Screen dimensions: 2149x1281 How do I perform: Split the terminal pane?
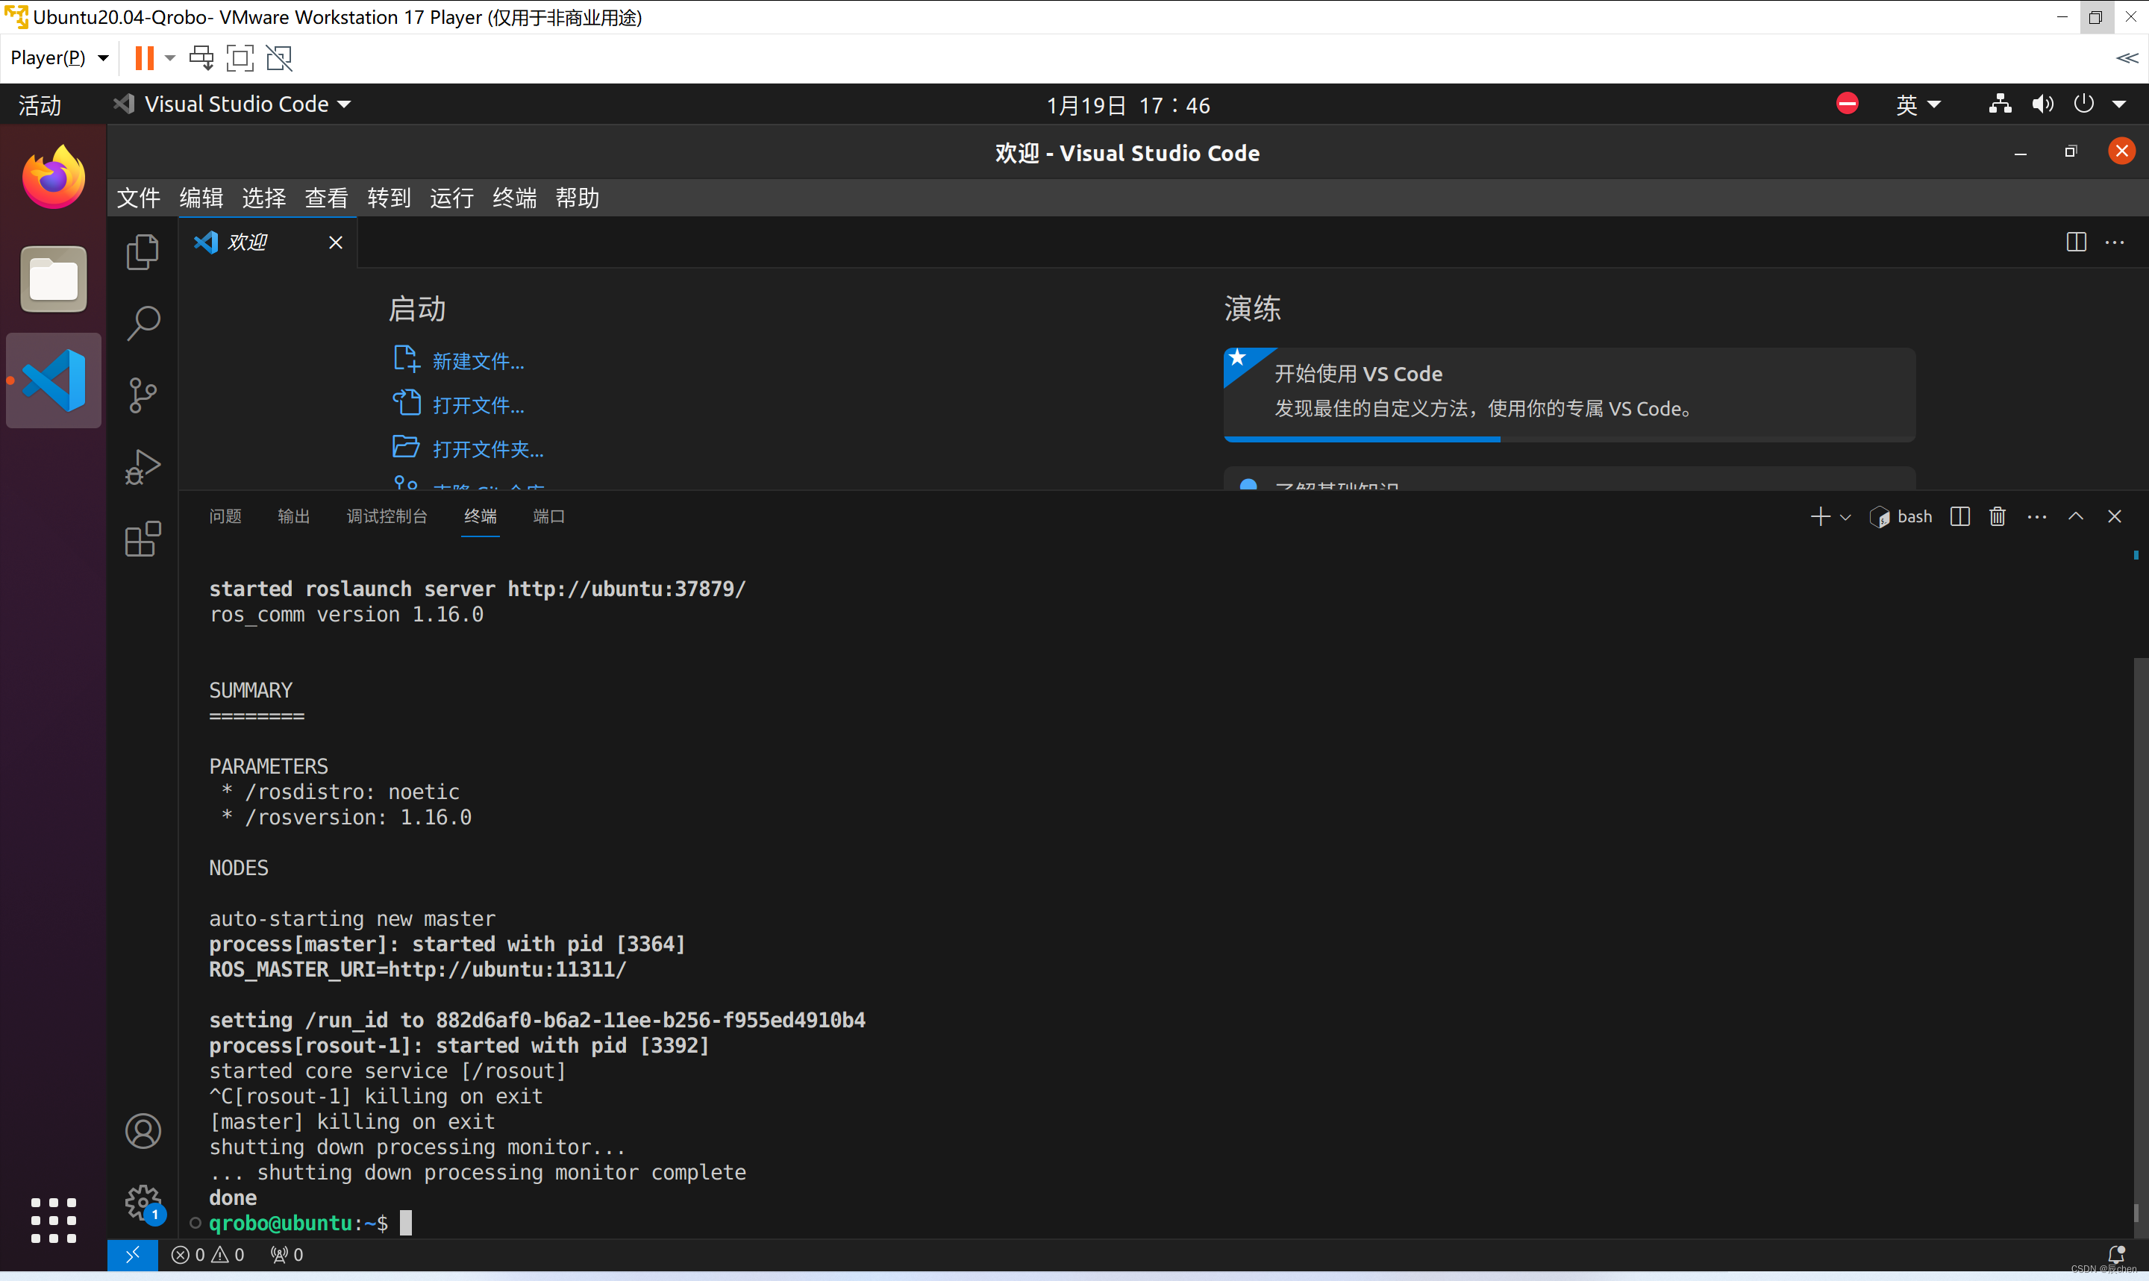1959,516
